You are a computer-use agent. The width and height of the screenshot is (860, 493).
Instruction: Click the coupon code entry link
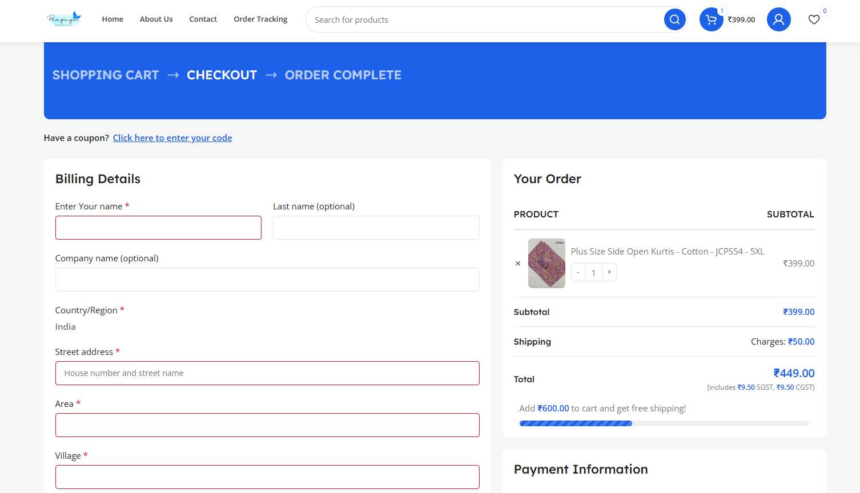[x=172, y=138]
